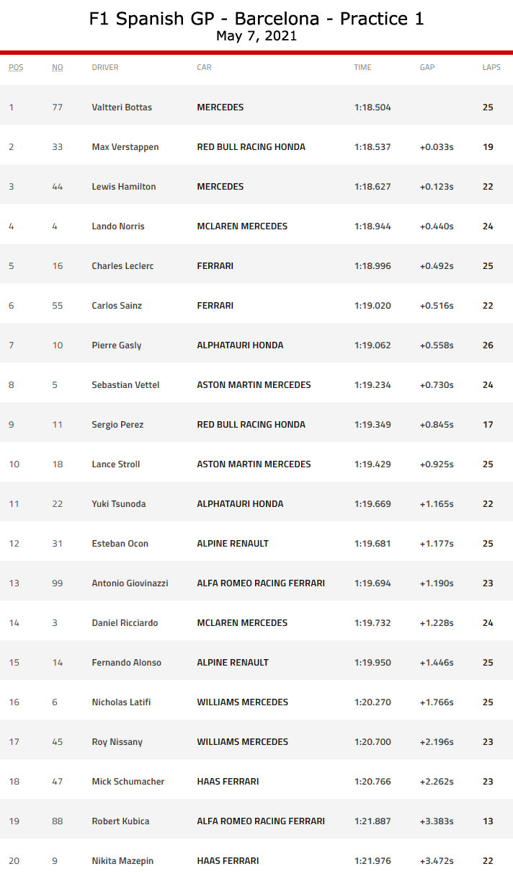The height and width of the screenshot is (874, 513).
Task: Click Fernando Alonso's name
Action: click(127, 663)
